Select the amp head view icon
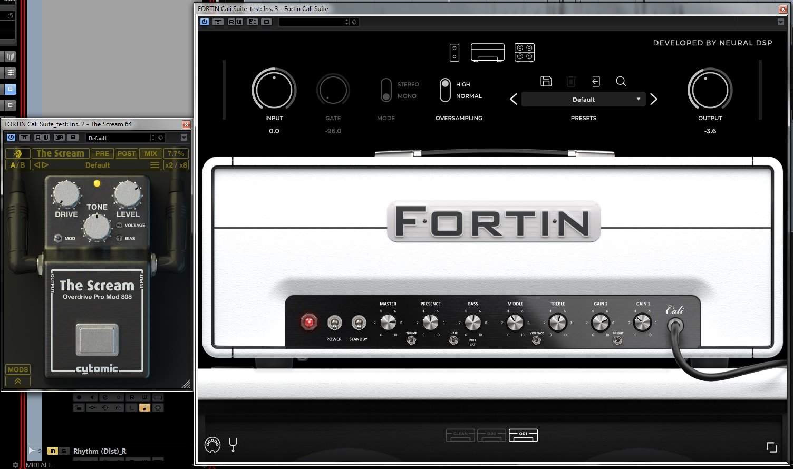This screenshot has width=793, height=469. pos(487,53)
